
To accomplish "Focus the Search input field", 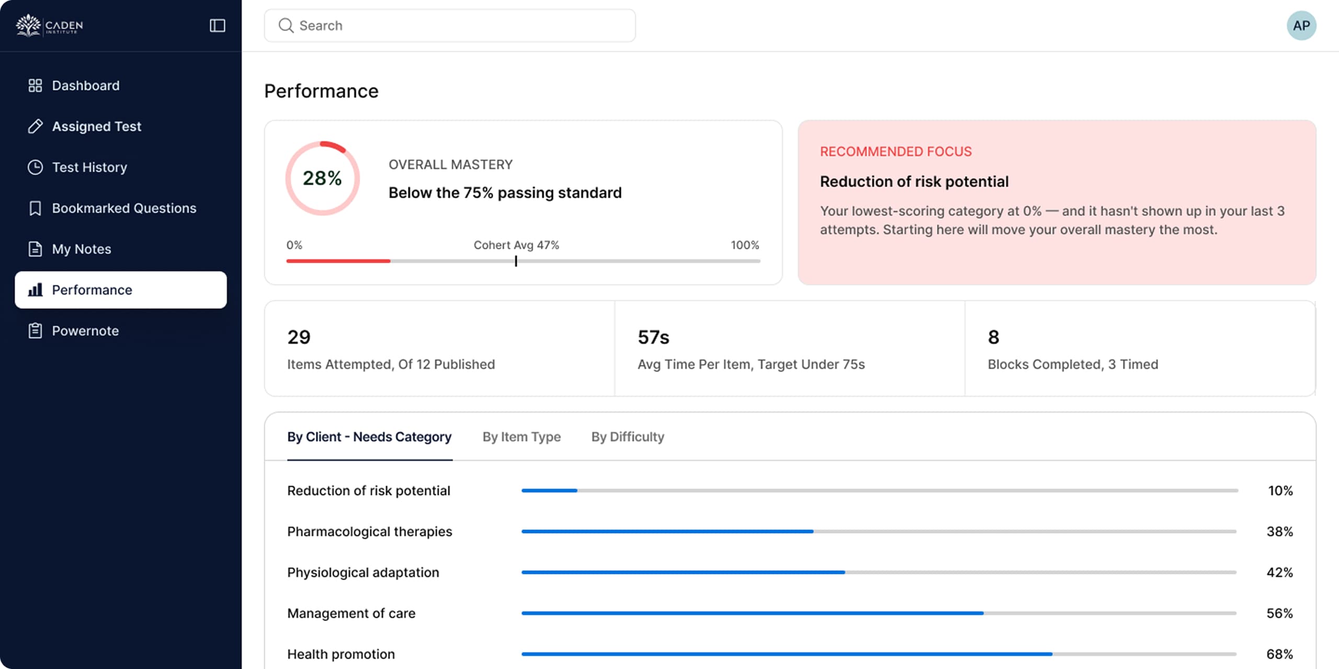I will (x=450, y=26).
